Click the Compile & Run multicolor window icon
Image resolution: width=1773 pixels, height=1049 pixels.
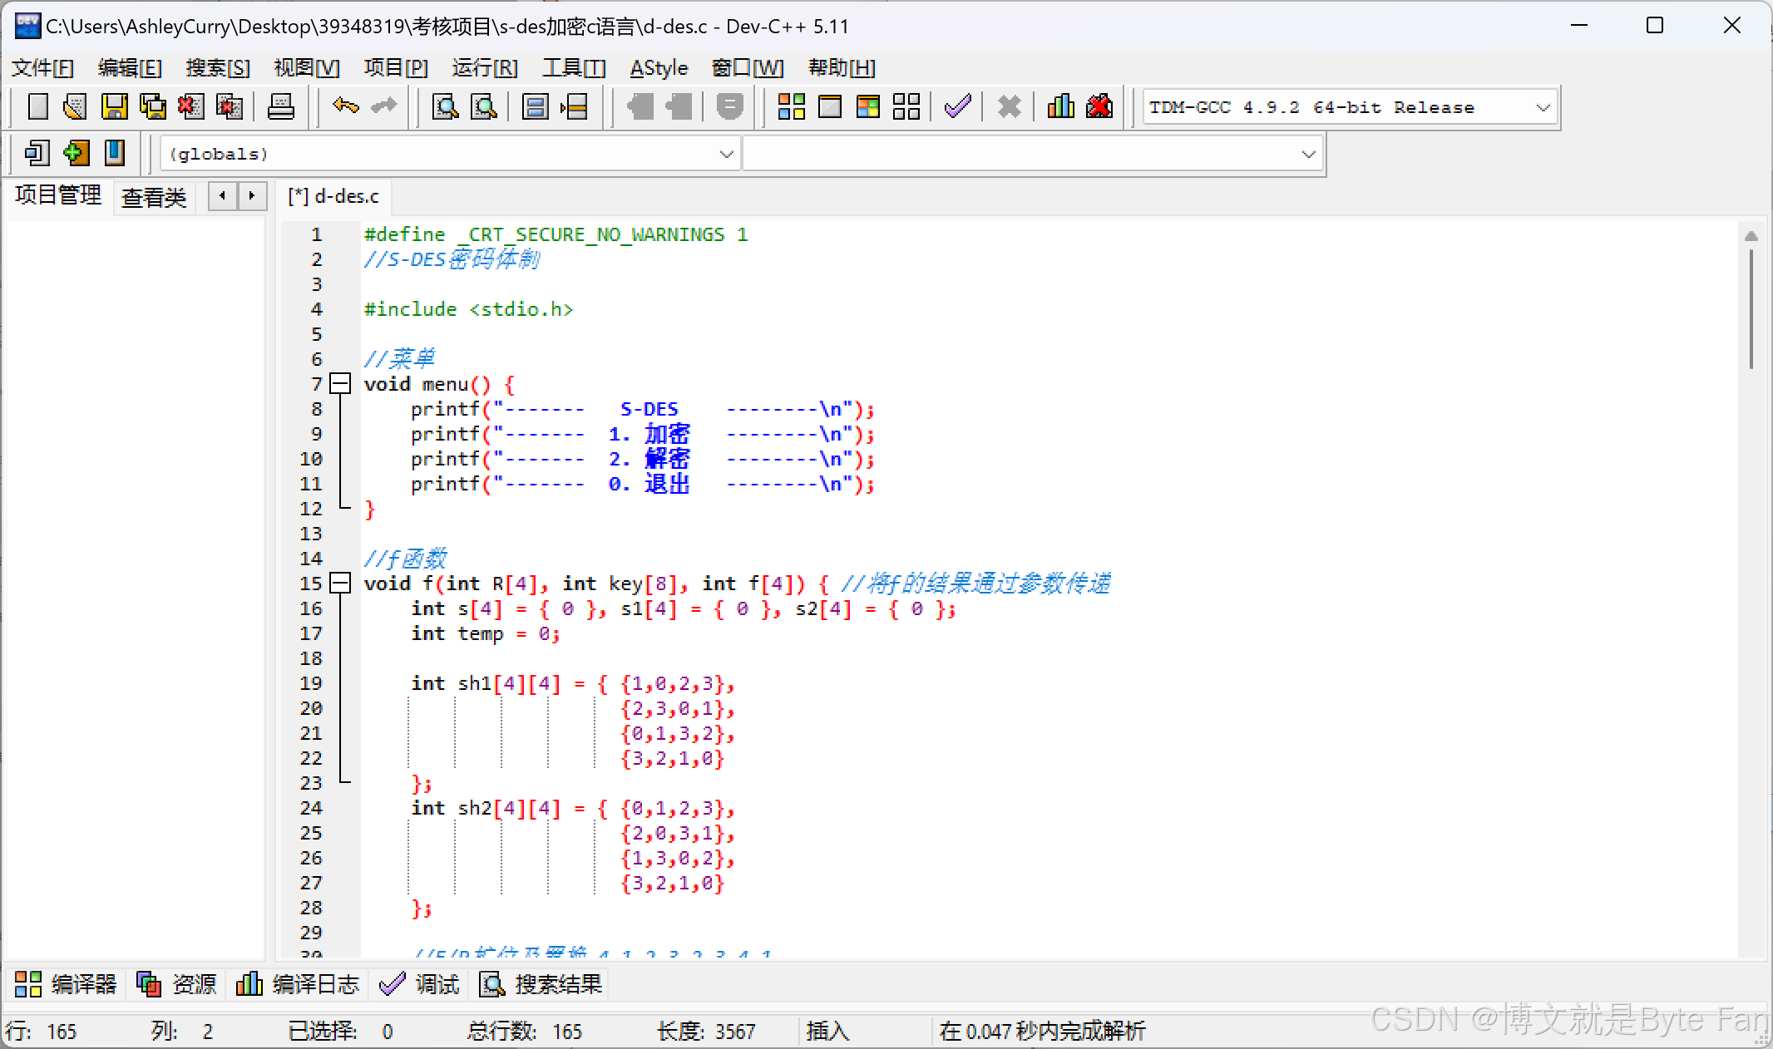point(867,106)
